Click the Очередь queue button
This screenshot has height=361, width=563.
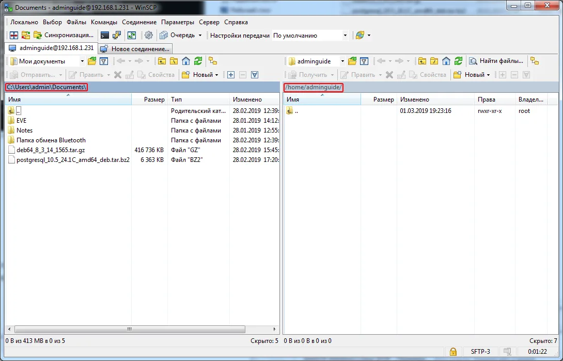coord(177,35)
